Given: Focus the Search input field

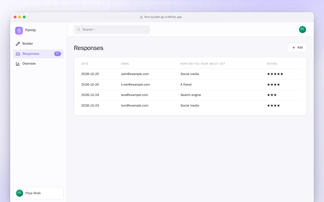Looking at the screenshot, I should 112,30.
